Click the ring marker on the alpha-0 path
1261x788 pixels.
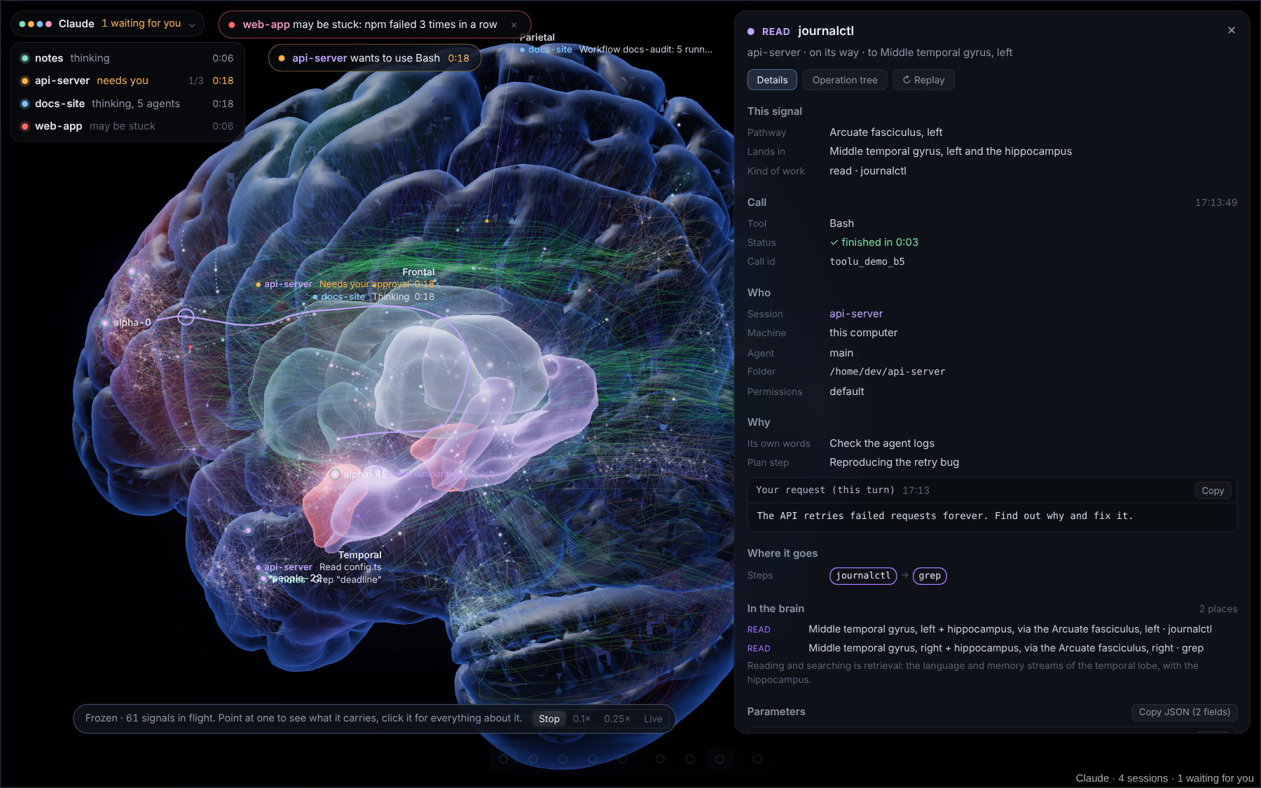click(x=186, y=317)
